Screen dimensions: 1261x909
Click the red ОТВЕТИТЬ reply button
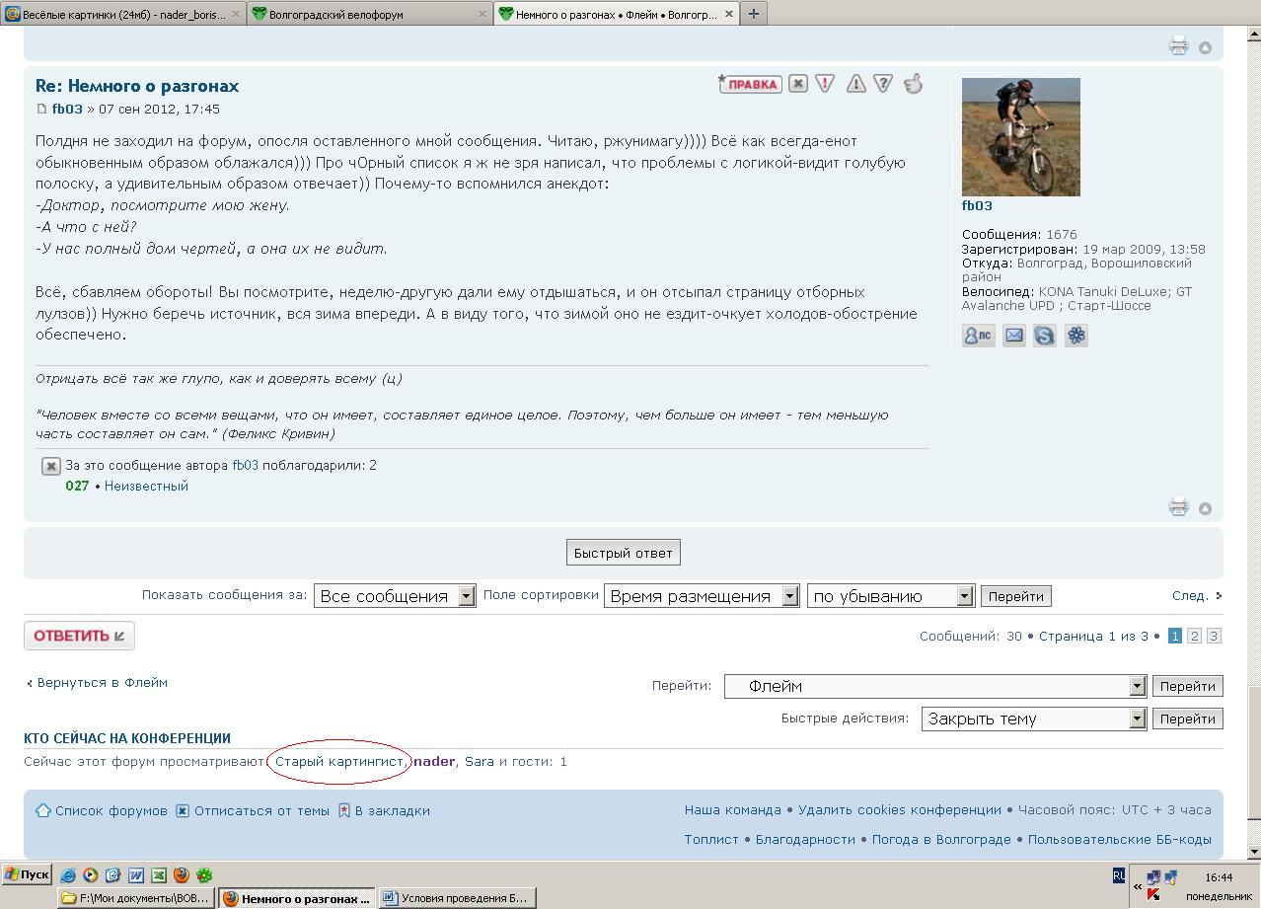tap(79, 636)
